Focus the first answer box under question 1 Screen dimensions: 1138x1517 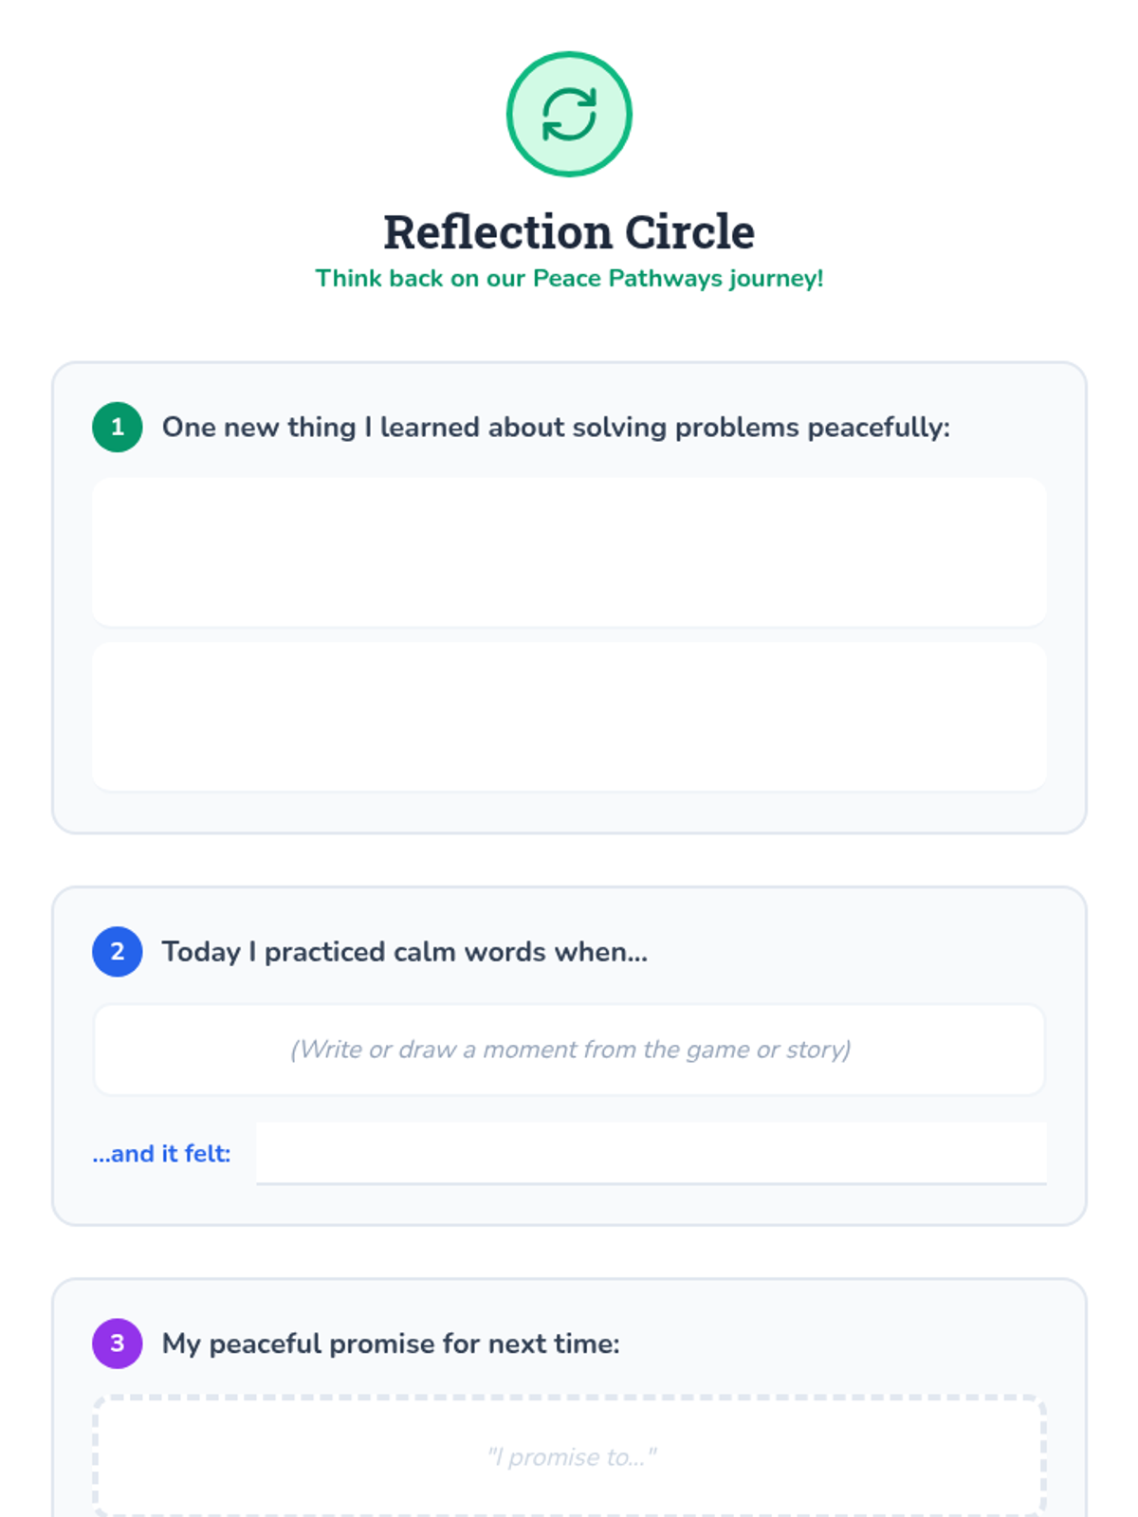(569, 552)
